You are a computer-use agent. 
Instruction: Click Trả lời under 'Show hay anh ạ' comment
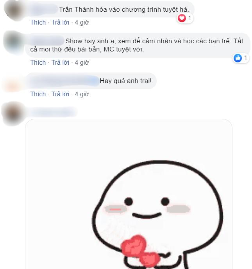60,63
